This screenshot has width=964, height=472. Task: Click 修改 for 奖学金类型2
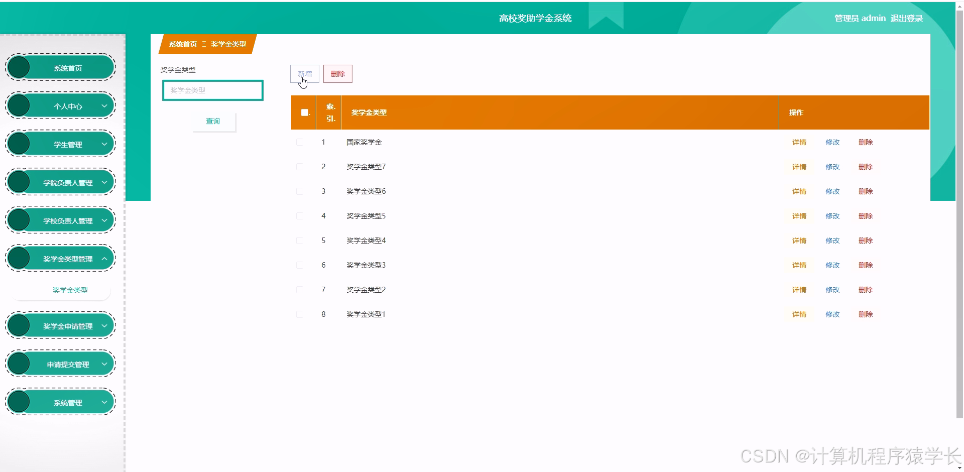pyautogui.click(x=832, y=290)
